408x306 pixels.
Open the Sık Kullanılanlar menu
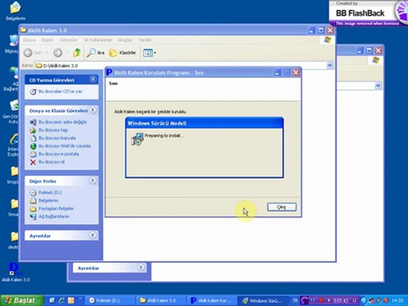[97, 40]
